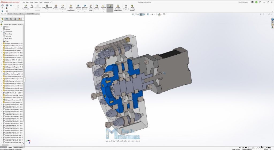Open DisplayManager tab icon
The height and width of the screenshot is (150, 274).
tap(19, 19)
